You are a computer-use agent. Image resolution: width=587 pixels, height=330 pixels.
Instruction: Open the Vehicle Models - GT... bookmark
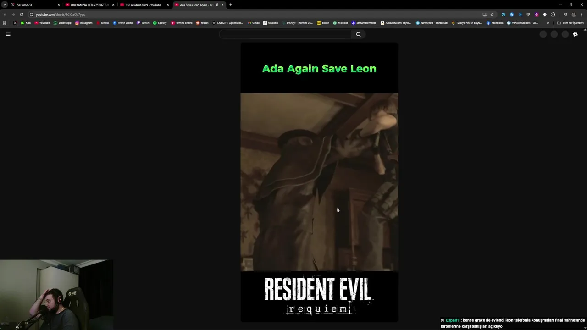pyautogui.click(x=523, y=22)
